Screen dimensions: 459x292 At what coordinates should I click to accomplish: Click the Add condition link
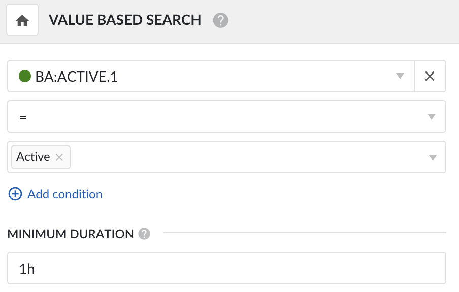(x=64, y=194)
